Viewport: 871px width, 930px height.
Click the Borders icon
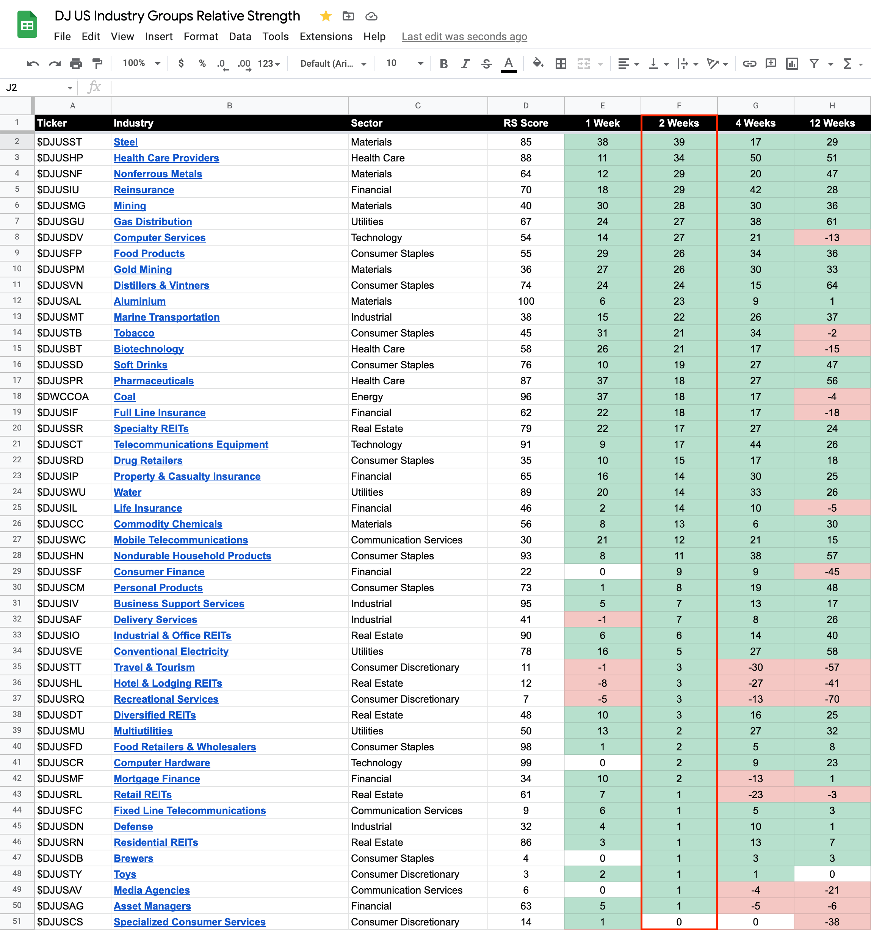561,64
